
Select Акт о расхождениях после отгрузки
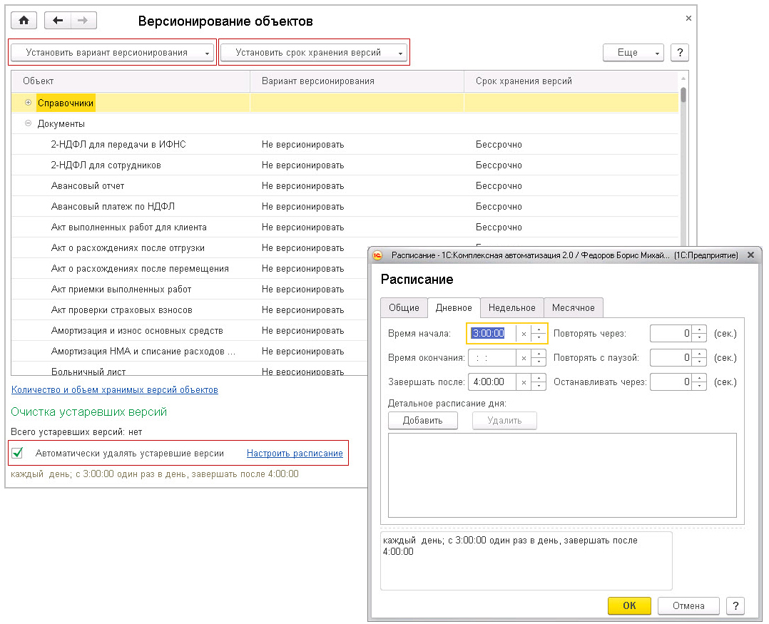click(x=189, y=247)
